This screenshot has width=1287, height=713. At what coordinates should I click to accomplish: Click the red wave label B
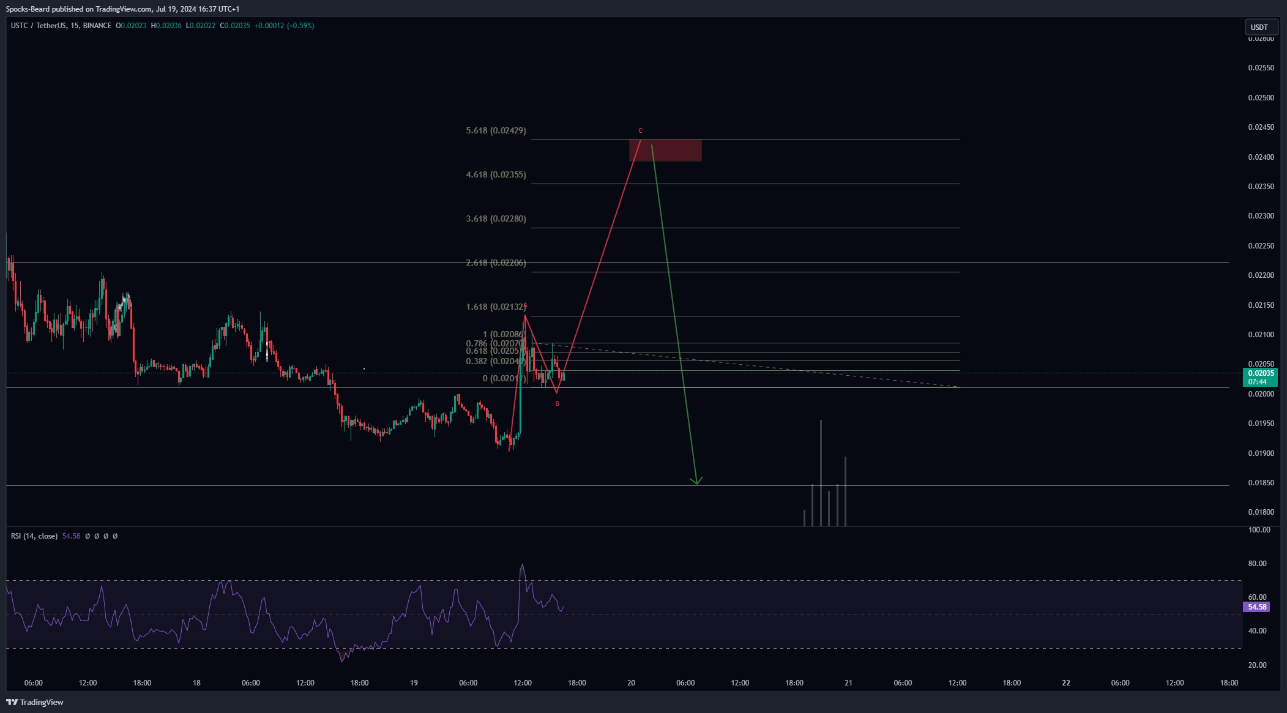(557, 404)
